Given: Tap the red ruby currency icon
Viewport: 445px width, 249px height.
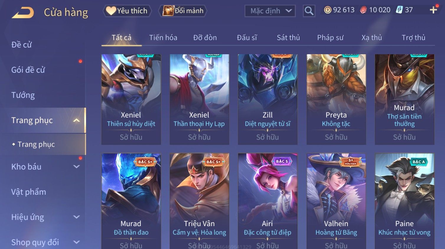Looking at the screenshot, I should pos(363,10).
